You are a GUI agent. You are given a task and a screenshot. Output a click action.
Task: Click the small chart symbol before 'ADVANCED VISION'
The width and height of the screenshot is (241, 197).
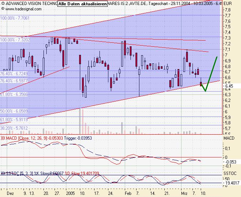click(3, 3)
